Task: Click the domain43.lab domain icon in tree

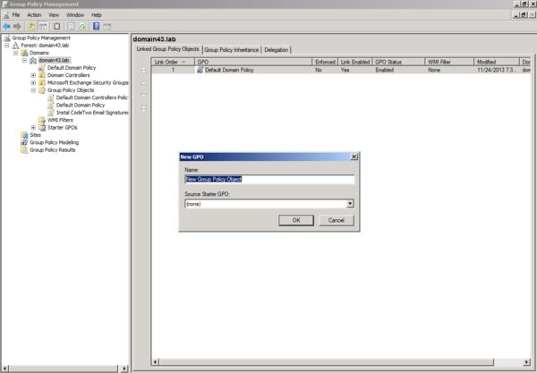Action: [33, 60]
